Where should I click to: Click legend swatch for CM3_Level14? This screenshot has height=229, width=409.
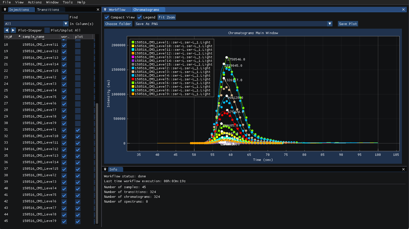point(133,61)
